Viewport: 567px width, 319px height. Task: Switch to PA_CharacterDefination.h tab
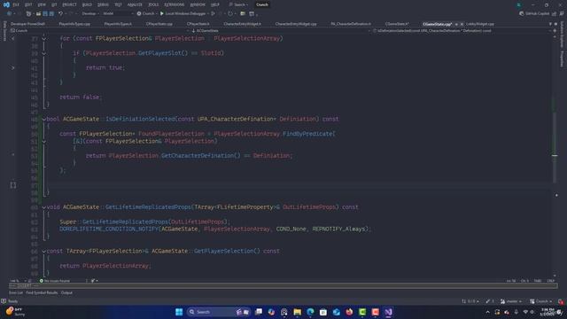click(x=351, y=24)
